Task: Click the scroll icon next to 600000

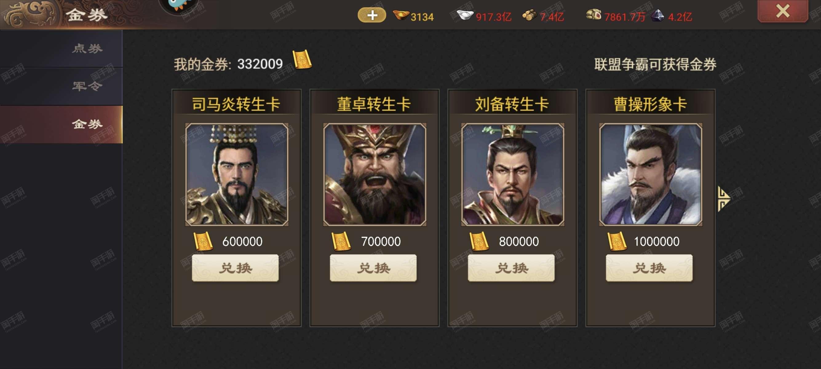Action: click(203, 241)
